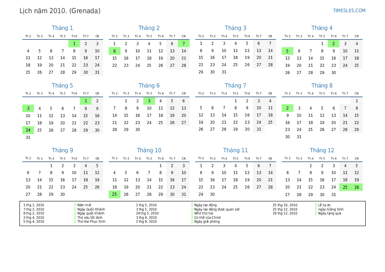Viewport: 385px width, 272px height.
Task: Click highlighted day 25 in Tháng 10
Action: [114, 194]
